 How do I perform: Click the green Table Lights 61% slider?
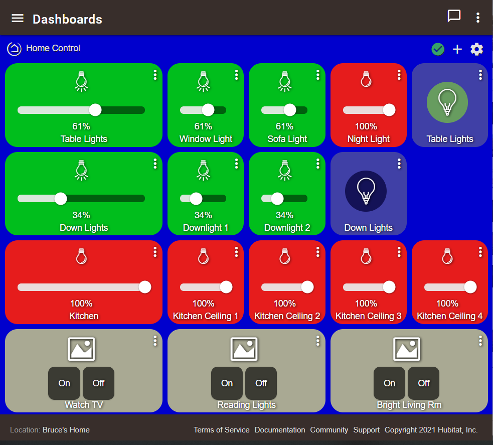click(81, 110)
